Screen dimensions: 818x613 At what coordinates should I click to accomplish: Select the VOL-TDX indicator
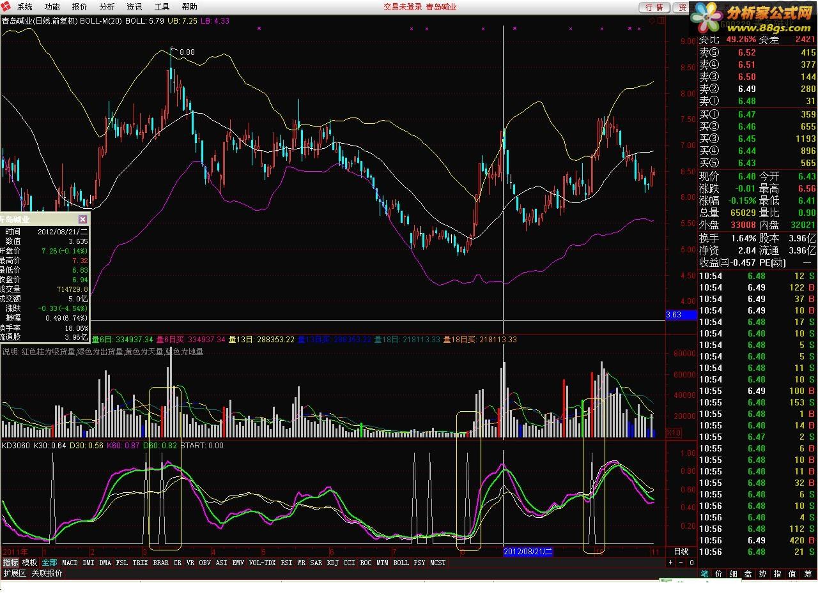tap(262, 563)
